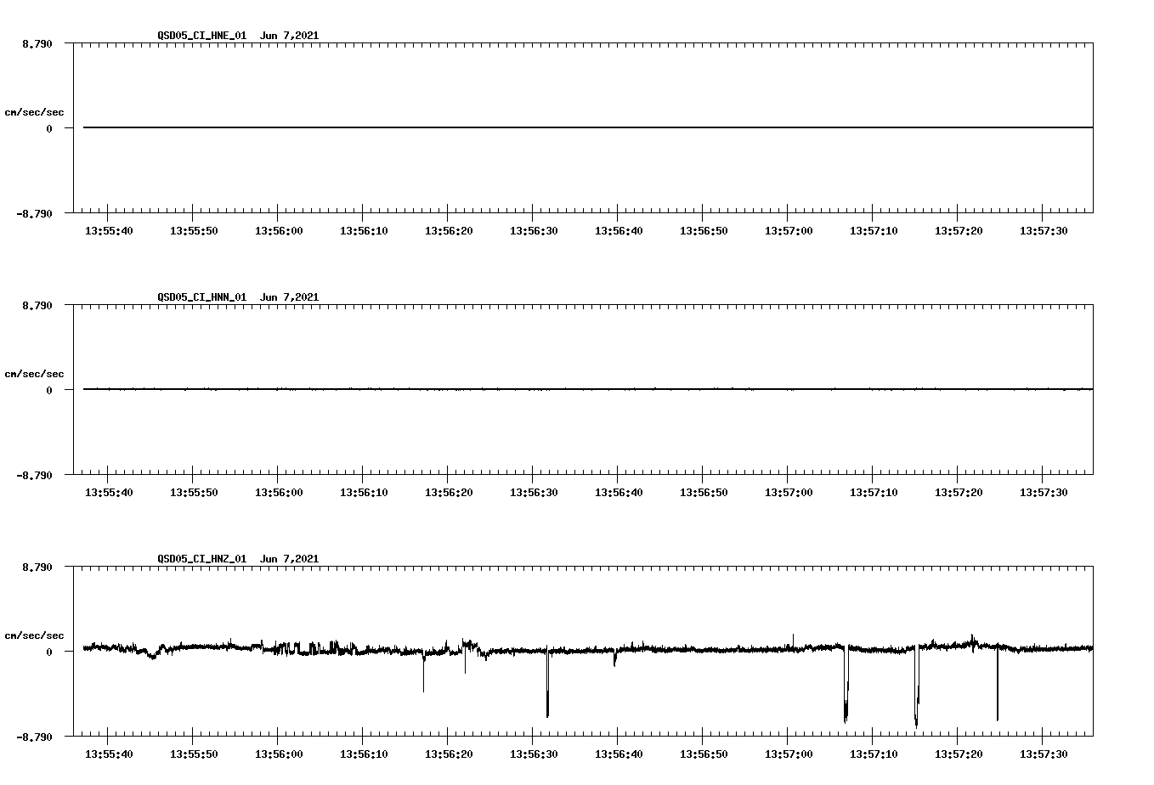Click the flat HNE waveform trace
Image resolution: width=1154 pixels, height=785 pixels.
click(588, 127)
